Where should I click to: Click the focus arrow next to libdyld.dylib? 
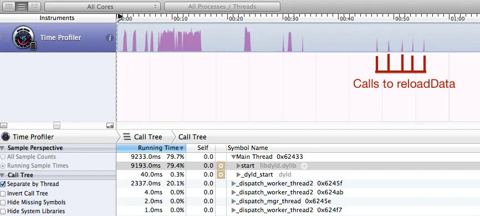pyautogui.click(x=304, y=166)
